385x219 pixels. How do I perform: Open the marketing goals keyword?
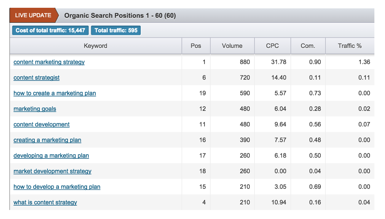[x=35, y=109]
